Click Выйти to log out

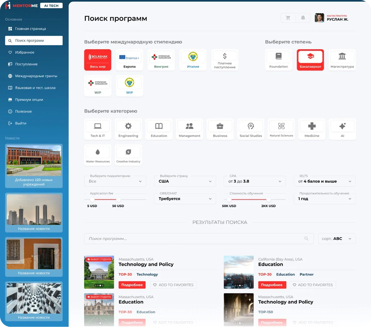pyautogui.click(x=34, y=123)
